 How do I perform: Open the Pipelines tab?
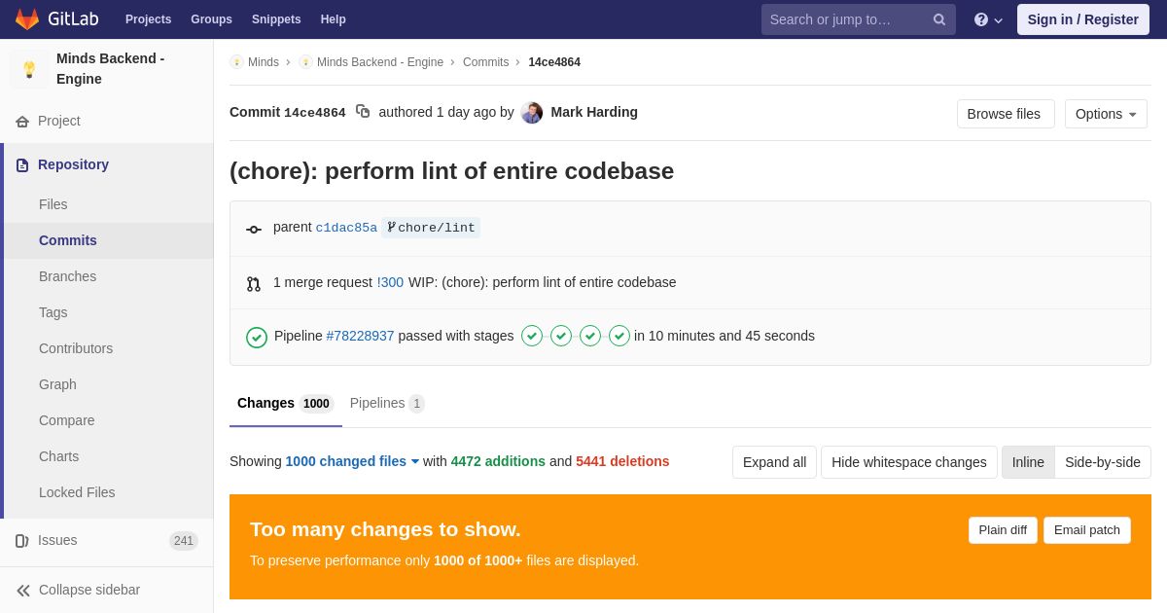point(386,403)
